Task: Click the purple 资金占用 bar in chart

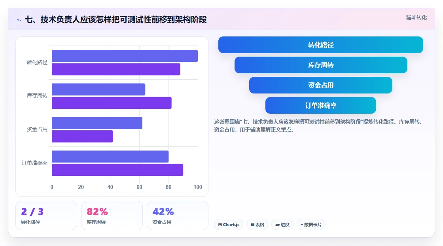Action: [x=83, y=136]
